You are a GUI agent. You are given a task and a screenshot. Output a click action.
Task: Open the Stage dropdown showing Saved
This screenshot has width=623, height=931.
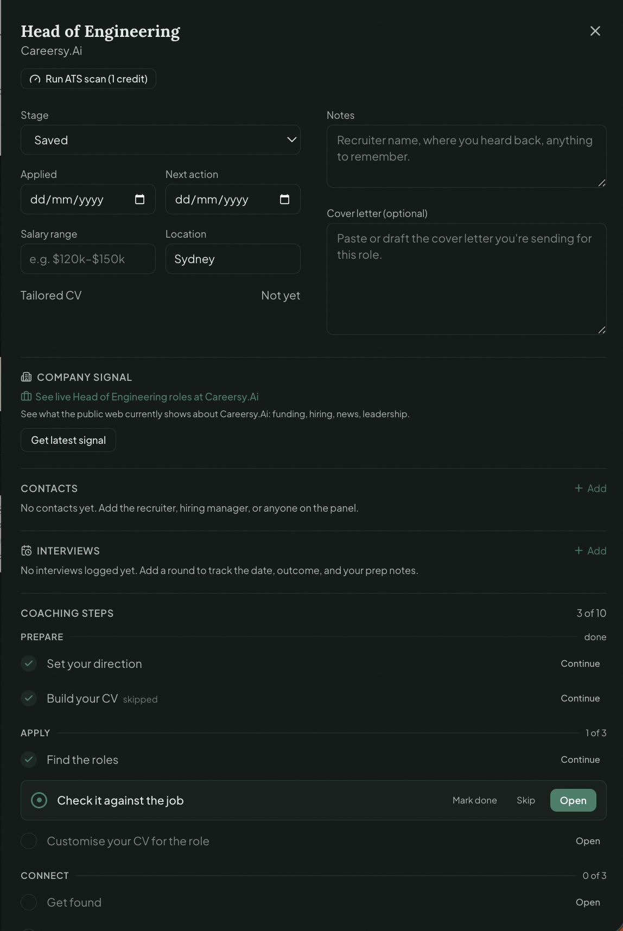point(161,140)
